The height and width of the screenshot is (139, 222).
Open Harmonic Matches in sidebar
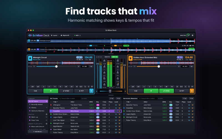[38, 111]
